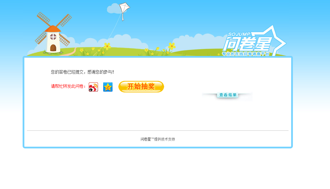Click the 开始抽奖 lottery button
This screenshot has height=189, width=330.
(141, 86)
